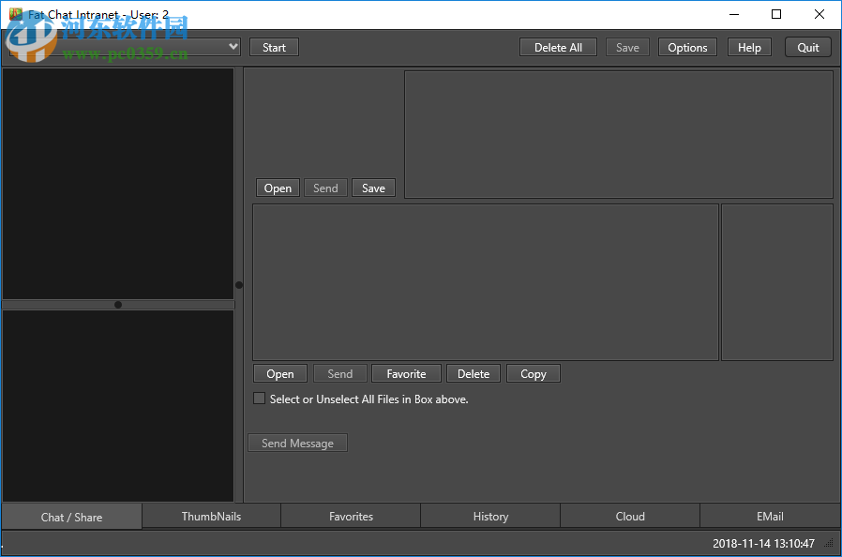
Task: Click the Fat Chat app icon in title bar
Action: [16, 14]
